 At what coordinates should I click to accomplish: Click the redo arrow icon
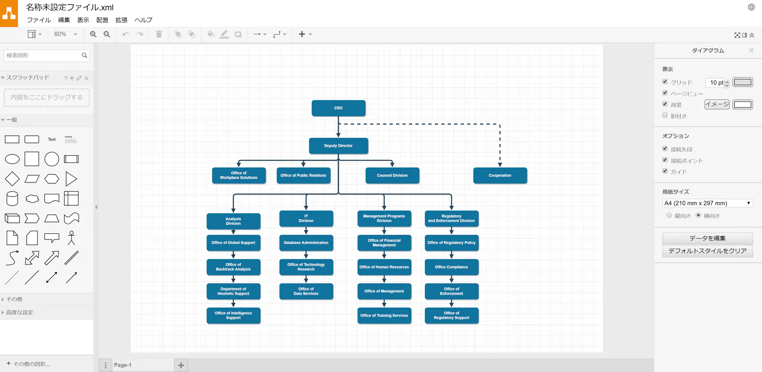(x=140, y=34)
